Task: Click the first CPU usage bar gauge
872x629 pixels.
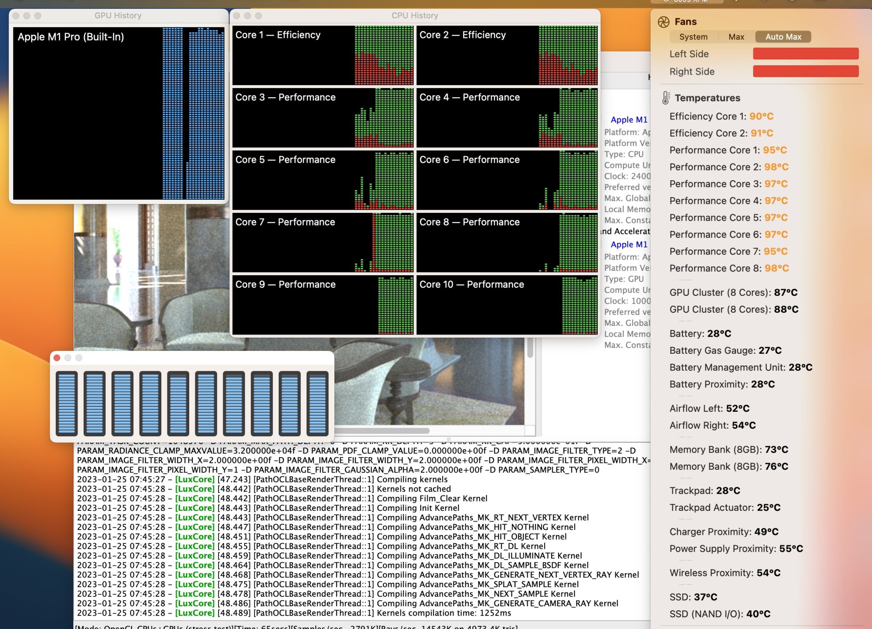Action: (67, 403)
